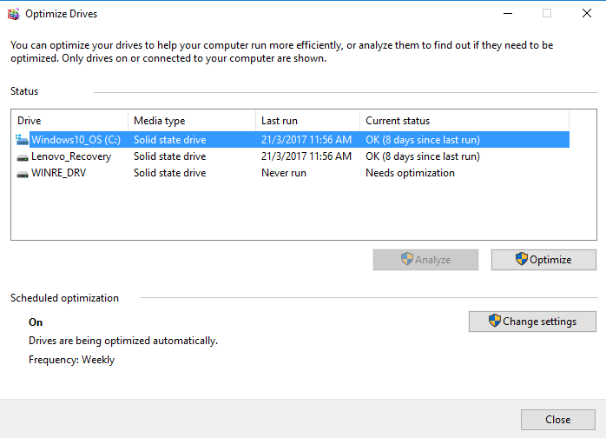The height and width of the screenshot is (438, 606).
Task: Click the 'Needs optimization' status
Action: [x=410, y=173]
